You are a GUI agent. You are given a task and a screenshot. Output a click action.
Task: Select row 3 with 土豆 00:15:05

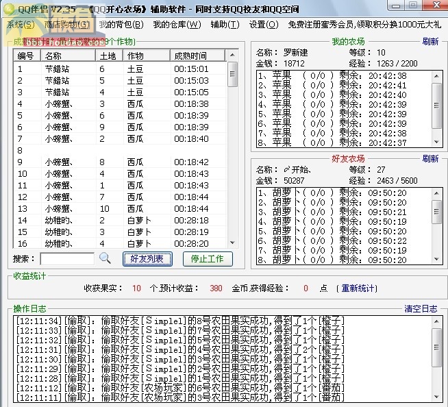click(x=120, y=92)
